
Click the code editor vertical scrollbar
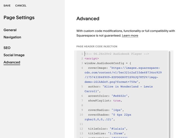[x=170, y=94]
